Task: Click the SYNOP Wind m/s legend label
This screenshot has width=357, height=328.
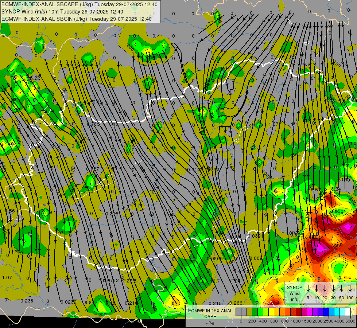Action: coord(294,293)
